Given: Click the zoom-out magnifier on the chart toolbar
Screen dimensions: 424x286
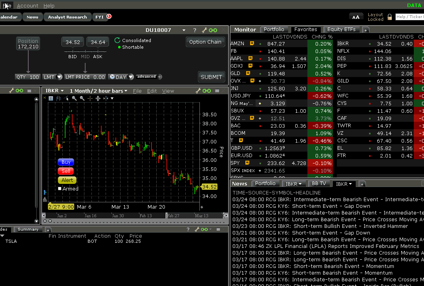Looking at the screenshot, I should coord(82,98).
